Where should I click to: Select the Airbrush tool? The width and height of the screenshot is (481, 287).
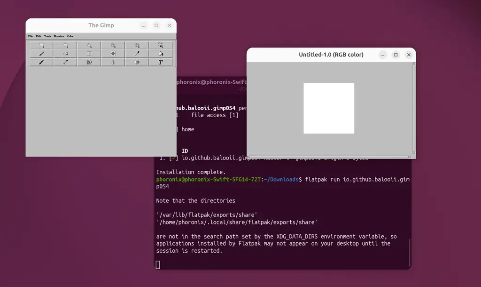coord(65,62)
